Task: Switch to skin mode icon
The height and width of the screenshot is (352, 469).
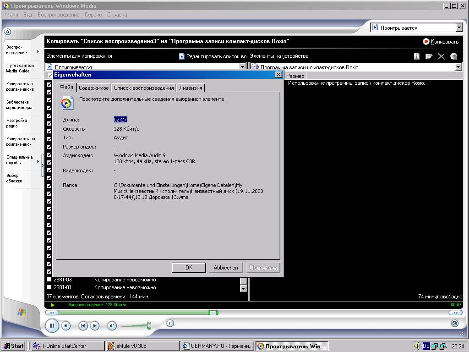Action: [455, 323]
